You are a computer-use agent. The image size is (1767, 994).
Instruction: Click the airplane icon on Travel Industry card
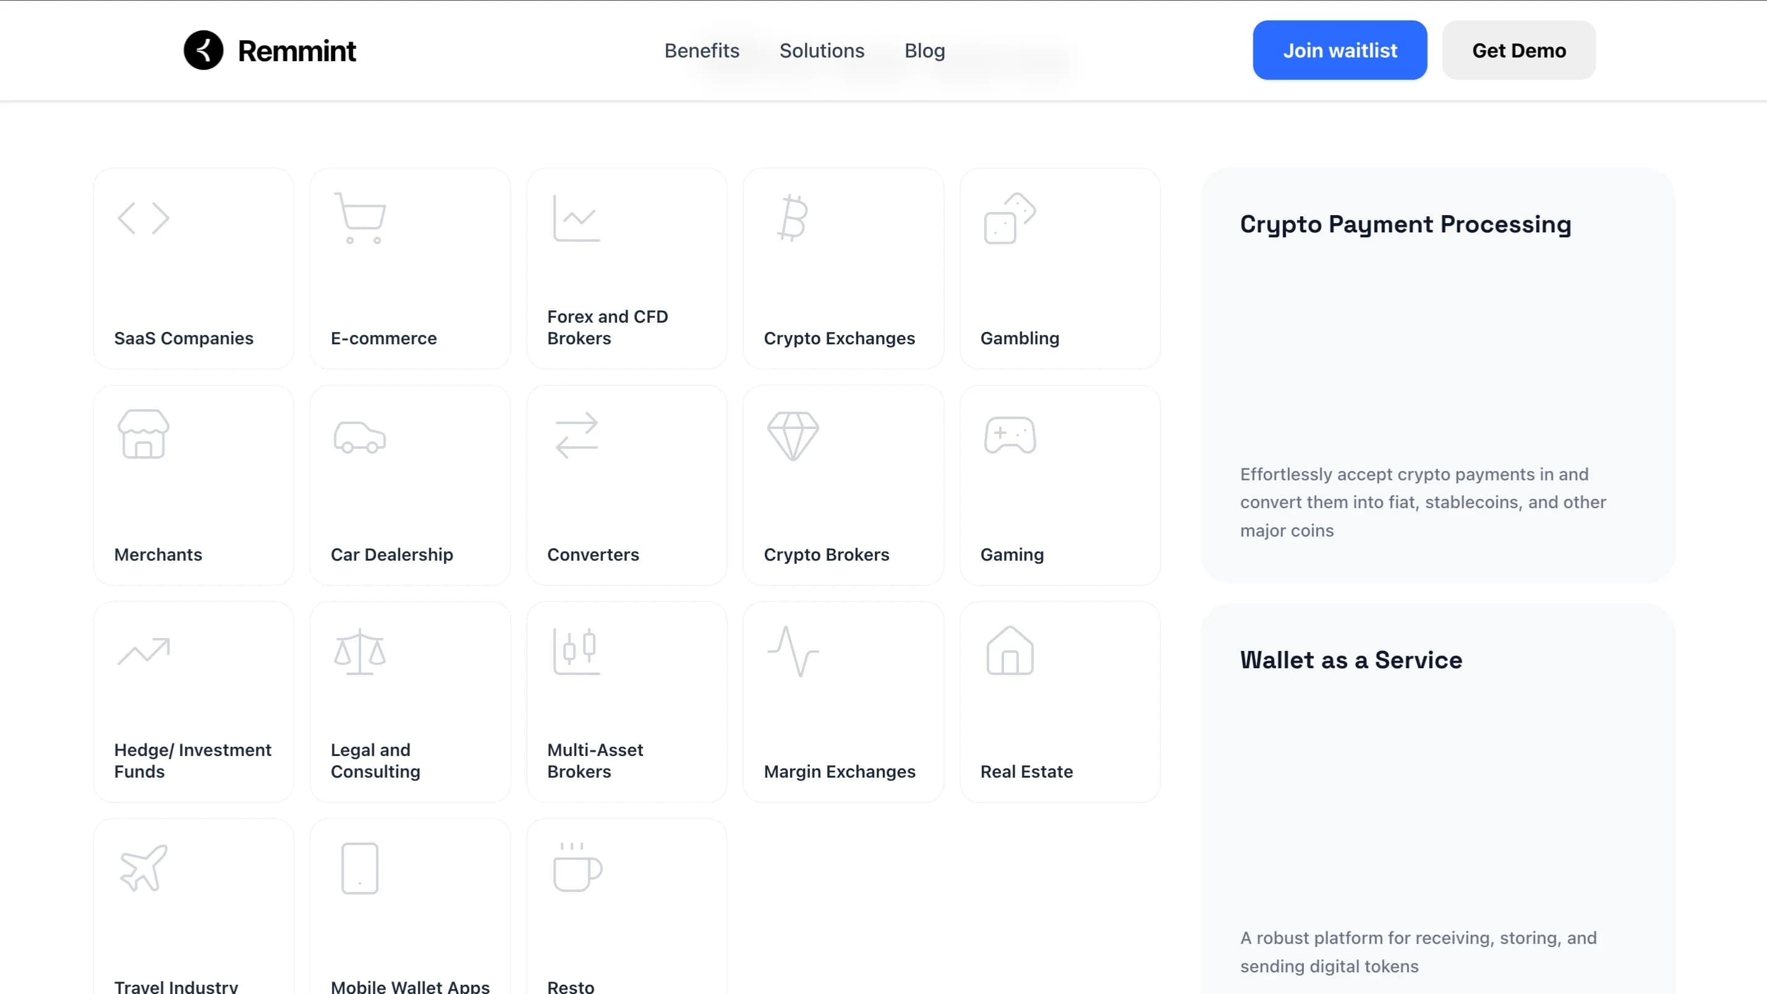[x=143, y=868]
